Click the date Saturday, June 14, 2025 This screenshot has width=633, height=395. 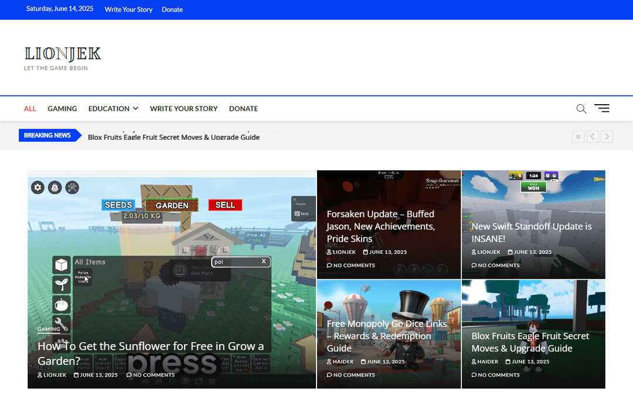(60, 9)
